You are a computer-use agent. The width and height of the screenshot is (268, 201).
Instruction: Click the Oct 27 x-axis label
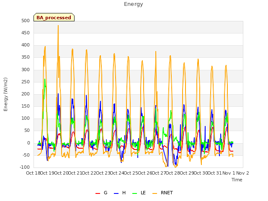tap(159, 173)
